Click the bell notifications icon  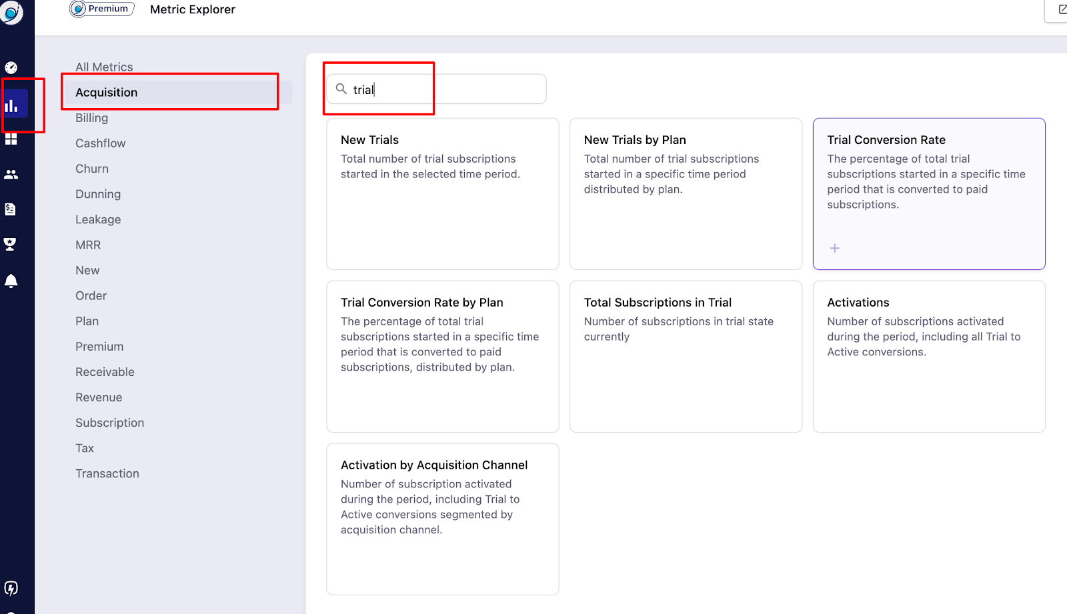11,281
